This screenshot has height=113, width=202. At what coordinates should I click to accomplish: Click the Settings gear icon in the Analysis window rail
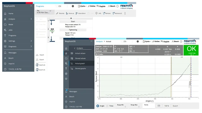click(x=66, y=74)
